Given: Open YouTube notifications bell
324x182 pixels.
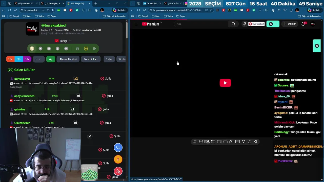Looking at the screenshot, I should pyautogui.click(x=303, y=24).
